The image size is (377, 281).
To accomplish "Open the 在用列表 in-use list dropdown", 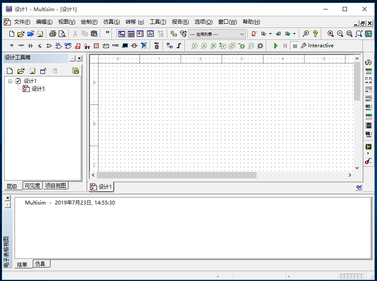I will pyautogui.click(x=242, y=34).
